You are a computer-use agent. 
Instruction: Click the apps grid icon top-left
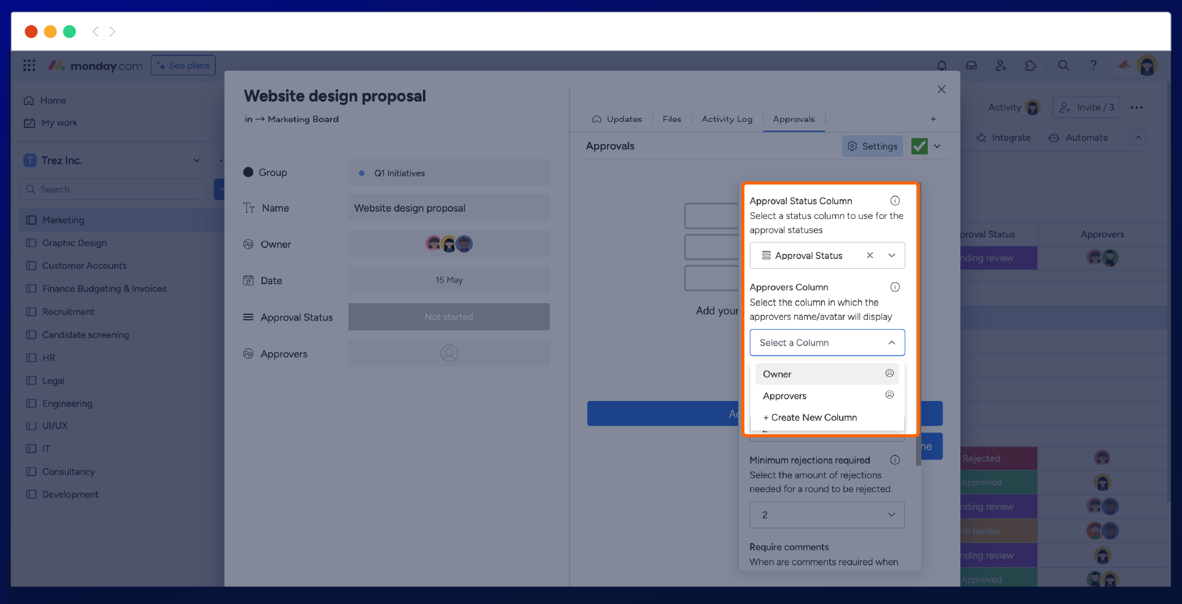click(29, 65)
